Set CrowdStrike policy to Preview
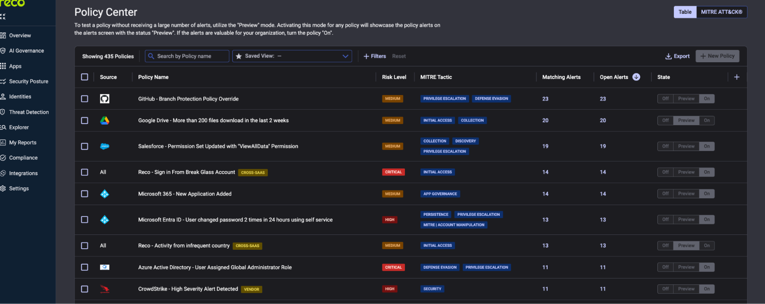The width and height of the screenshot is (765, 304). (686, 289)
